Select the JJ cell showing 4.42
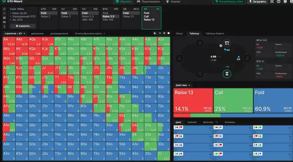The height and width of the screenshot is (162, 293). tap(48, 70)
